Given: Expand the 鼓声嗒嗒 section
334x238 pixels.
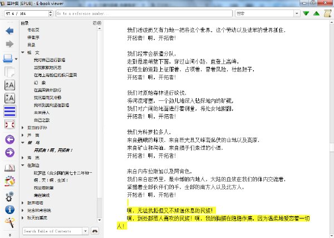Looking at the screenshot, I should pos(23,203).
